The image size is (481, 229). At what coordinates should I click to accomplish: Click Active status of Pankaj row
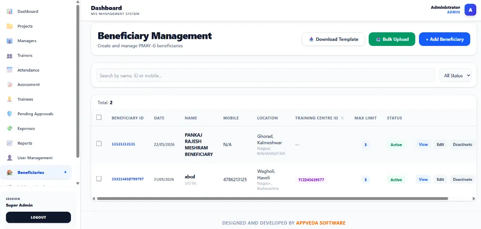[396, 145]
